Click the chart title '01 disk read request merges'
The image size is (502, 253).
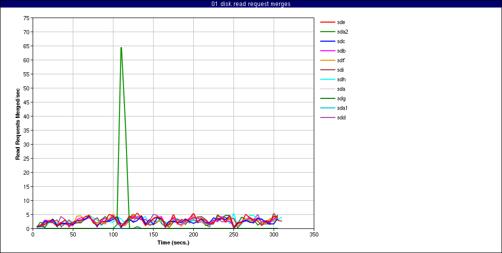(251, 4)
